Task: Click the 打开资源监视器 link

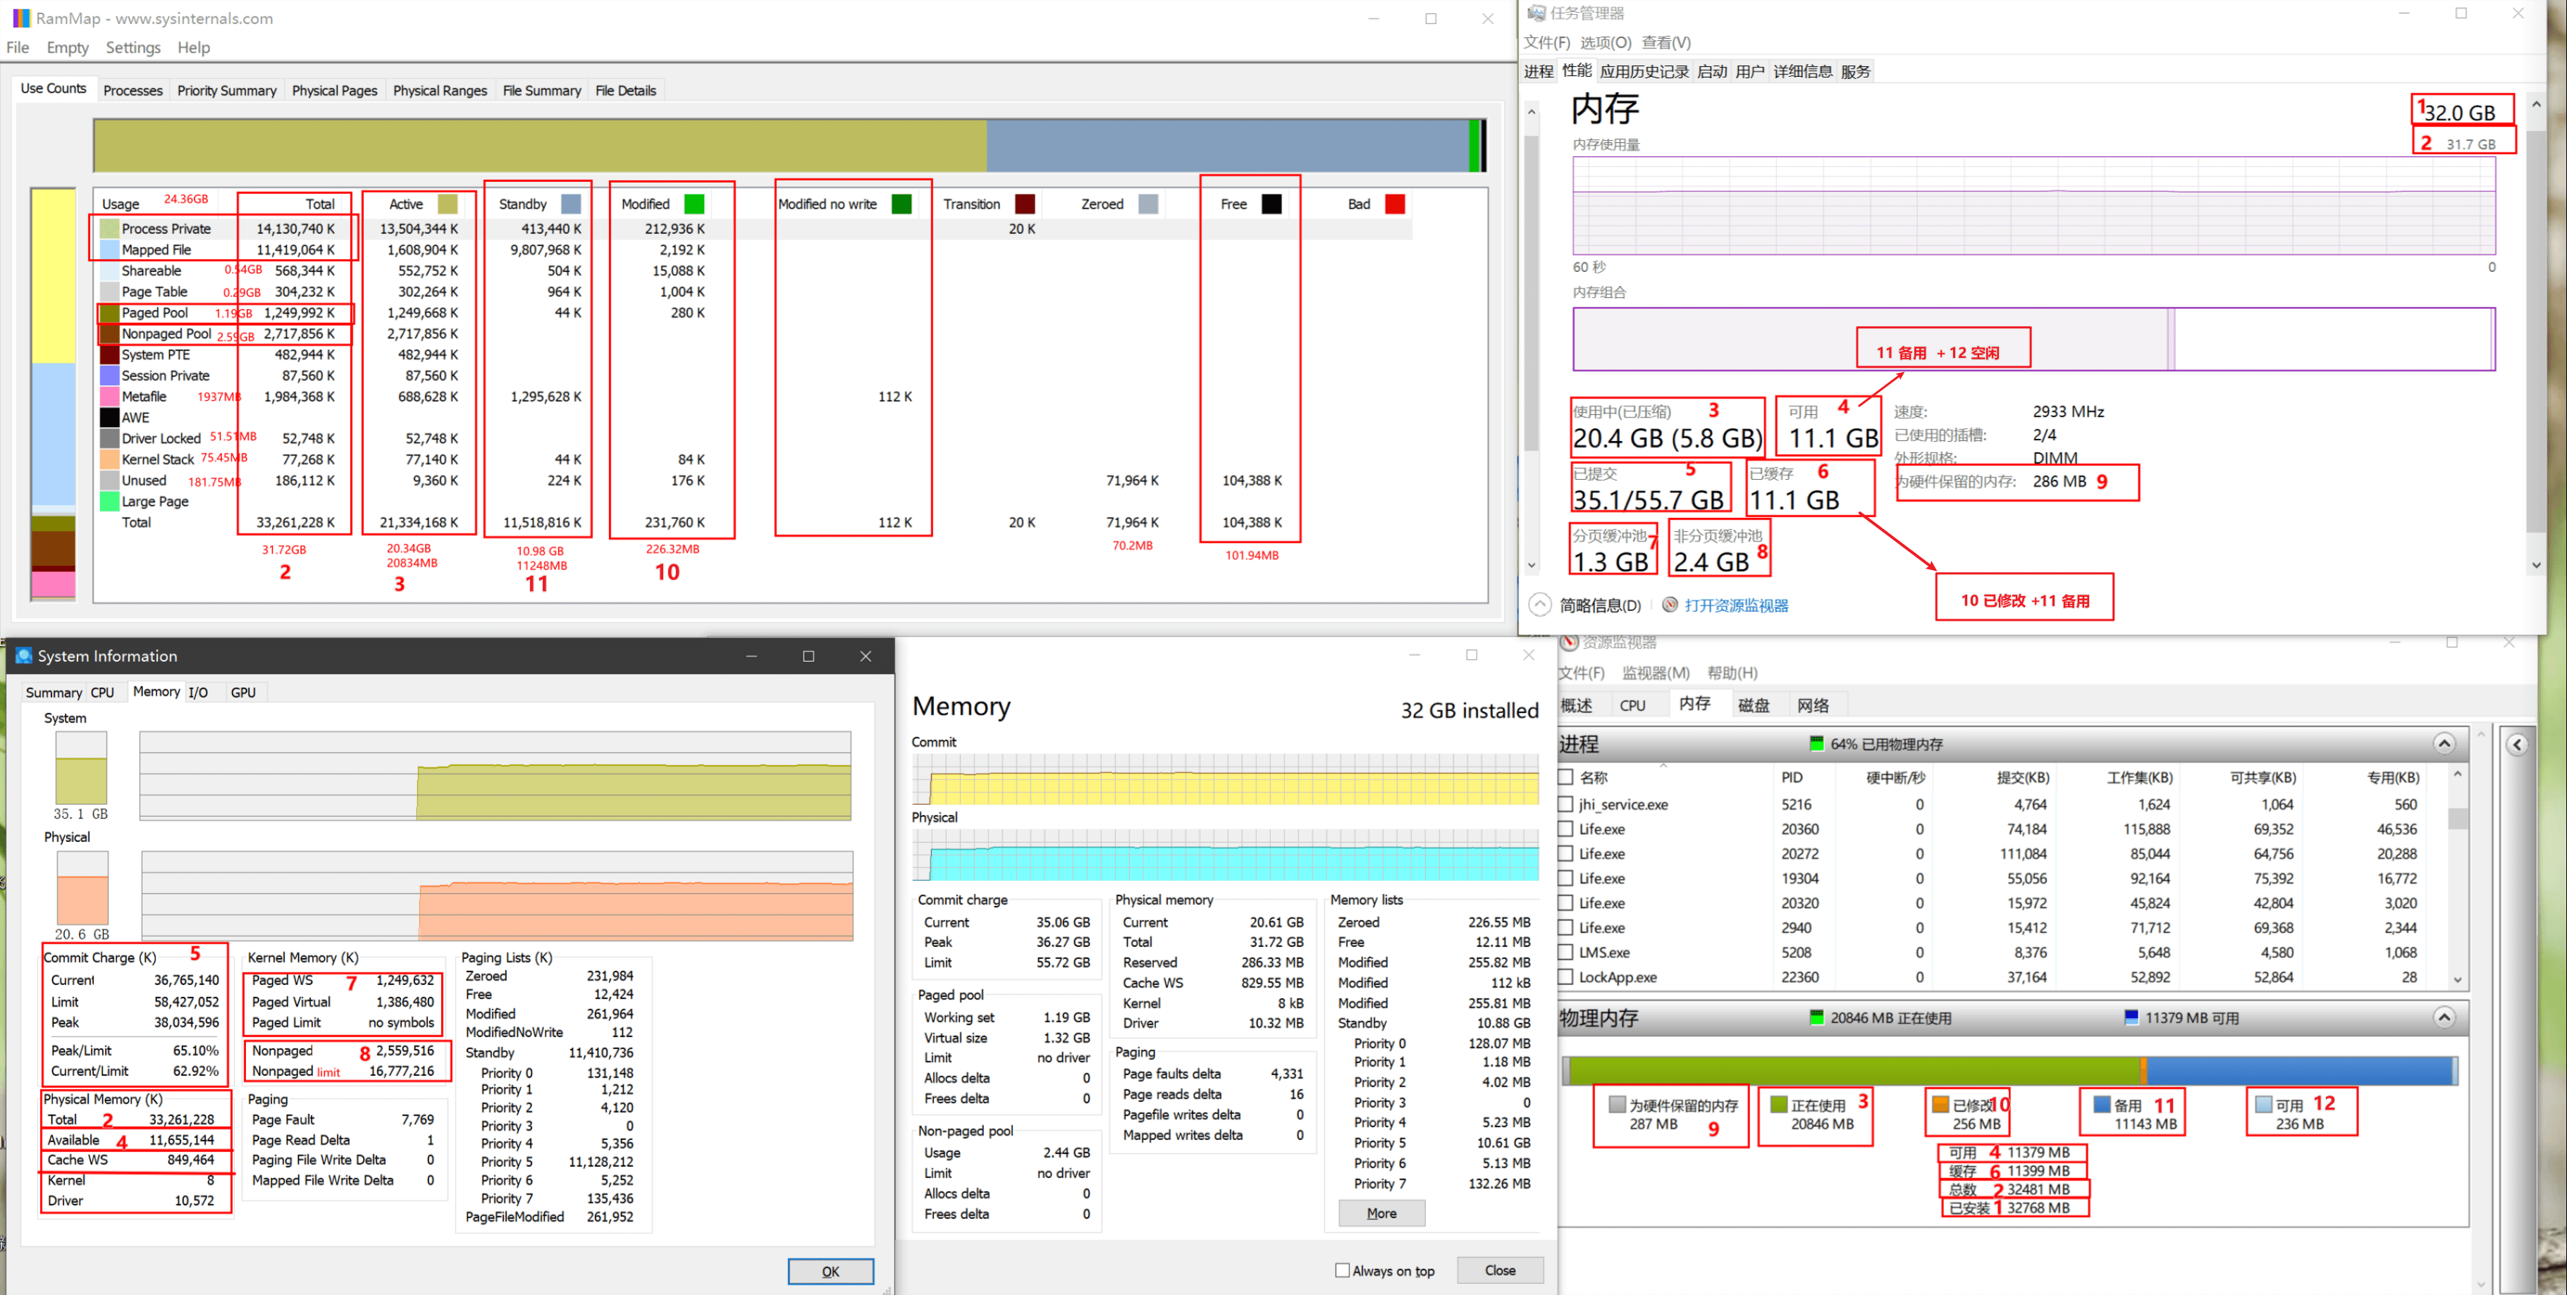Action: [1736, 605]
